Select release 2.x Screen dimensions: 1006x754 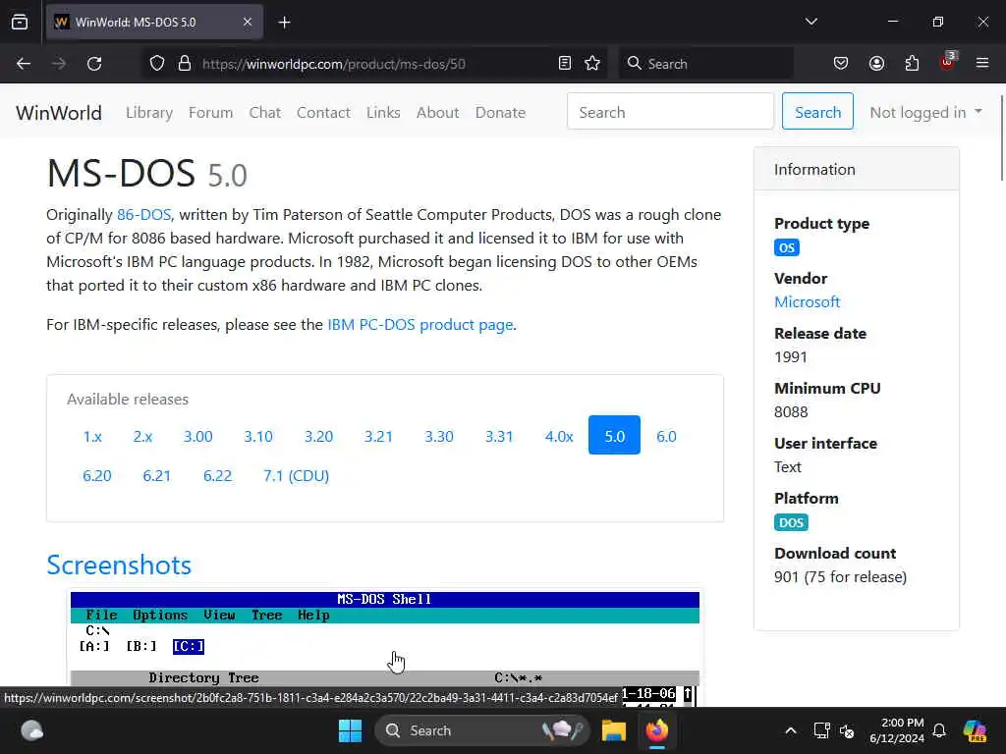142,436
